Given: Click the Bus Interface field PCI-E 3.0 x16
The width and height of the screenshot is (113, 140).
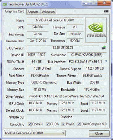Looking at the screenshot, I should [x=85, y=62].
